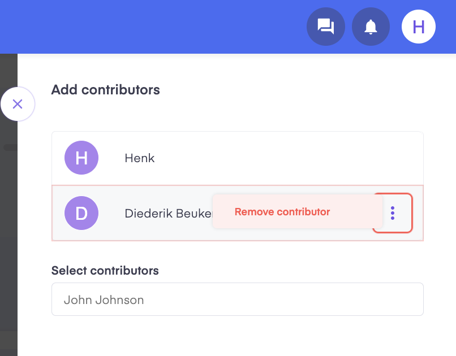The image size is (456, 356).
Task: Click the Diederik Beuker name
Action: click(169, 214)
